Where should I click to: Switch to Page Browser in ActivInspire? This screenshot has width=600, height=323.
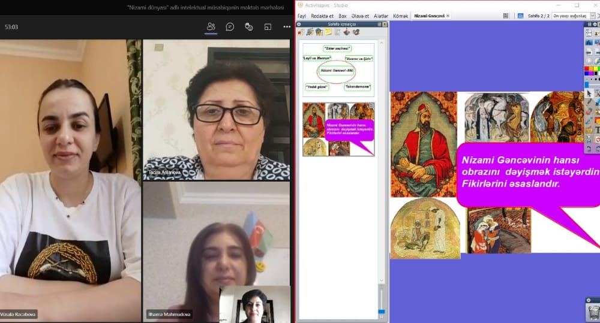pos(301,32)
